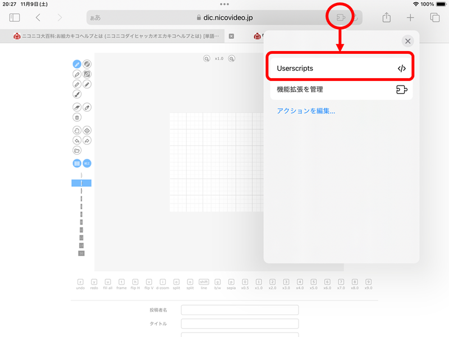Select the eyedropper color picker tool
The image size is (449, 337).
87,107
